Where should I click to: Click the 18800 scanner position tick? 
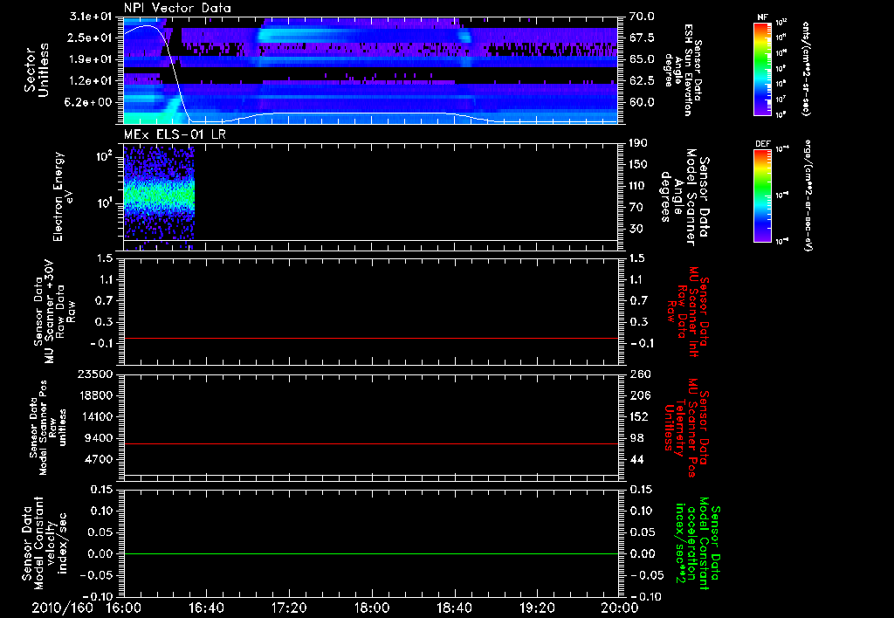tap(94, 395)
